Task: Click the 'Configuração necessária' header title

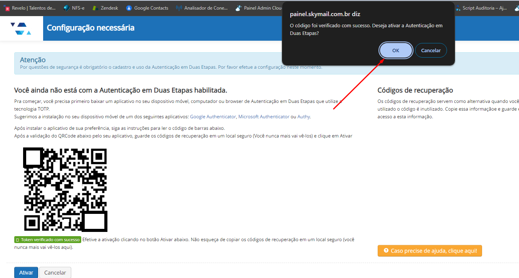Action: point(90,28)
